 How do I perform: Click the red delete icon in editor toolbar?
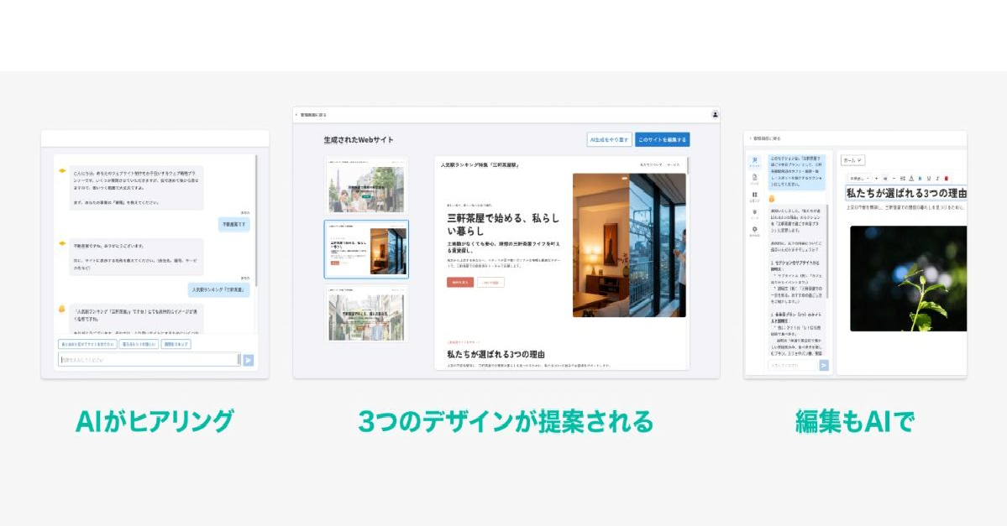(x=947, y=178)
